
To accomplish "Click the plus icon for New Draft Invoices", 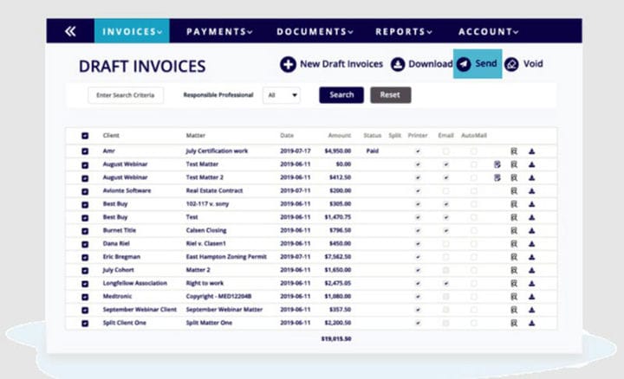I will [288, 64].
